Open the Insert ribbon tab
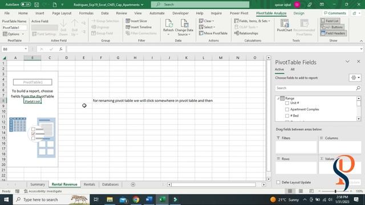The height and width of the screenshot is (205, 365). pyautogui.click(x=40, y=13)
